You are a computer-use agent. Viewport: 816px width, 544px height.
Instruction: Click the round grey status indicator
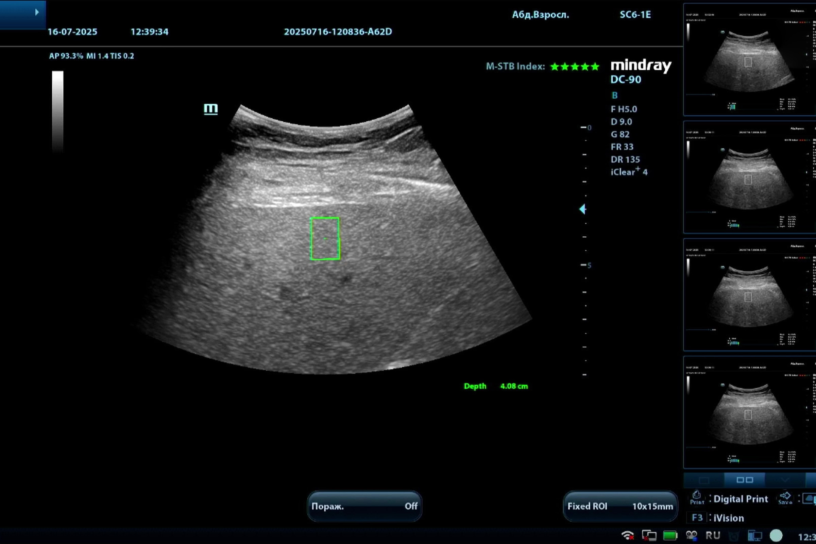pyautogui.click(x=776, y=535)
